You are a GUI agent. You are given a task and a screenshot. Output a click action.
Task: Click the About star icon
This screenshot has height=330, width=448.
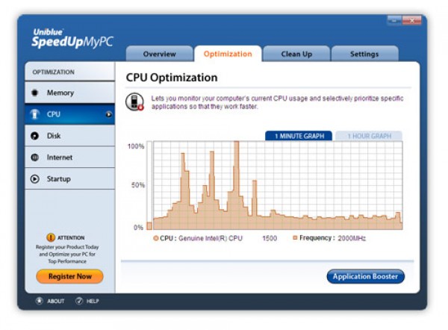[x=40, y=301]
